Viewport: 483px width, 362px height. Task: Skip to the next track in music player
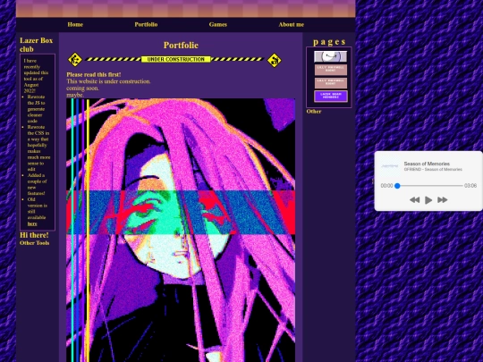(443, 200)
